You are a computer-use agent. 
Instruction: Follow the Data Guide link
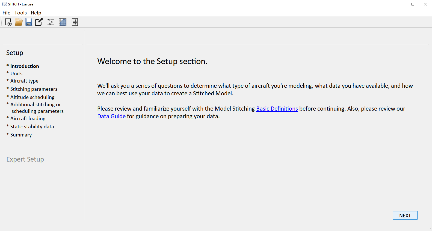[x=111, y=116]
